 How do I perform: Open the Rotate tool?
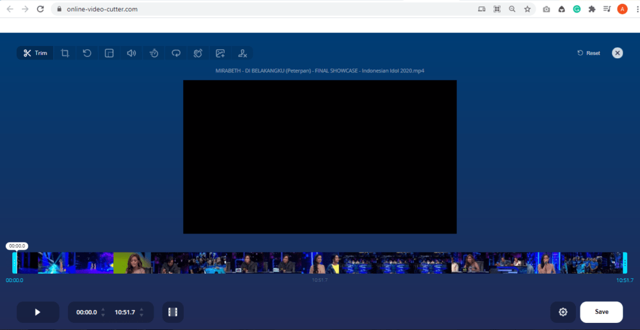tap(87, 53)
